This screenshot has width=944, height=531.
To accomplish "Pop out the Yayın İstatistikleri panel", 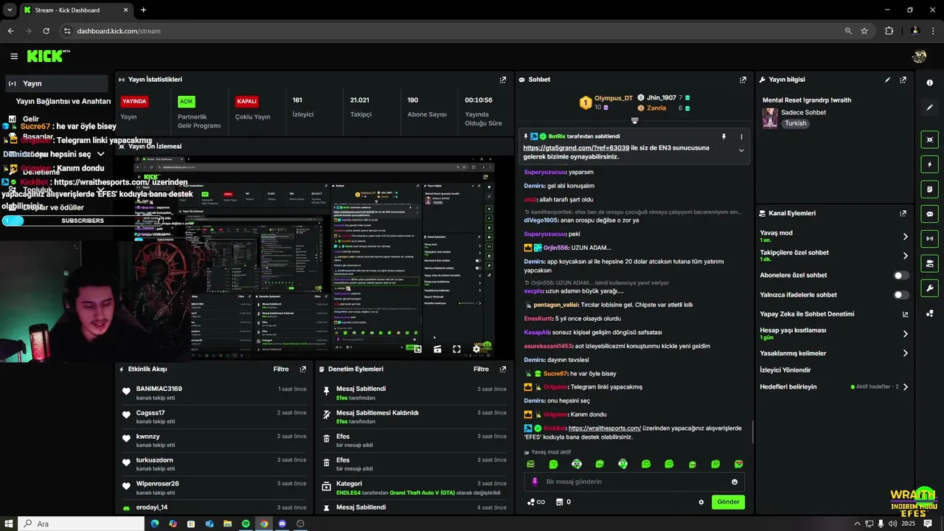I will coord(503,80).
